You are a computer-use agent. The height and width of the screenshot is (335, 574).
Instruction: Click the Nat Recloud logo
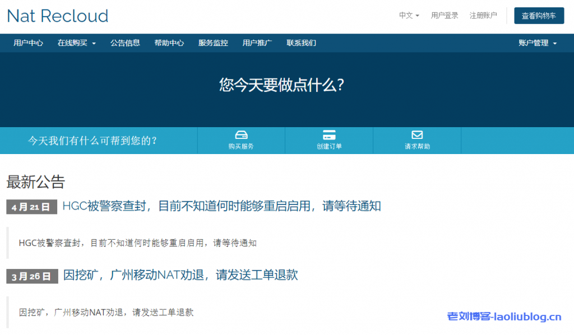click(57, 16)
